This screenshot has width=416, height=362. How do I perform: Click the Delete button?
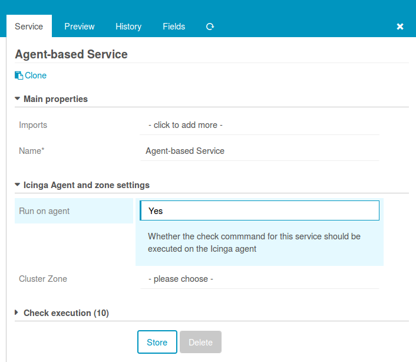[x=200, y=342]
